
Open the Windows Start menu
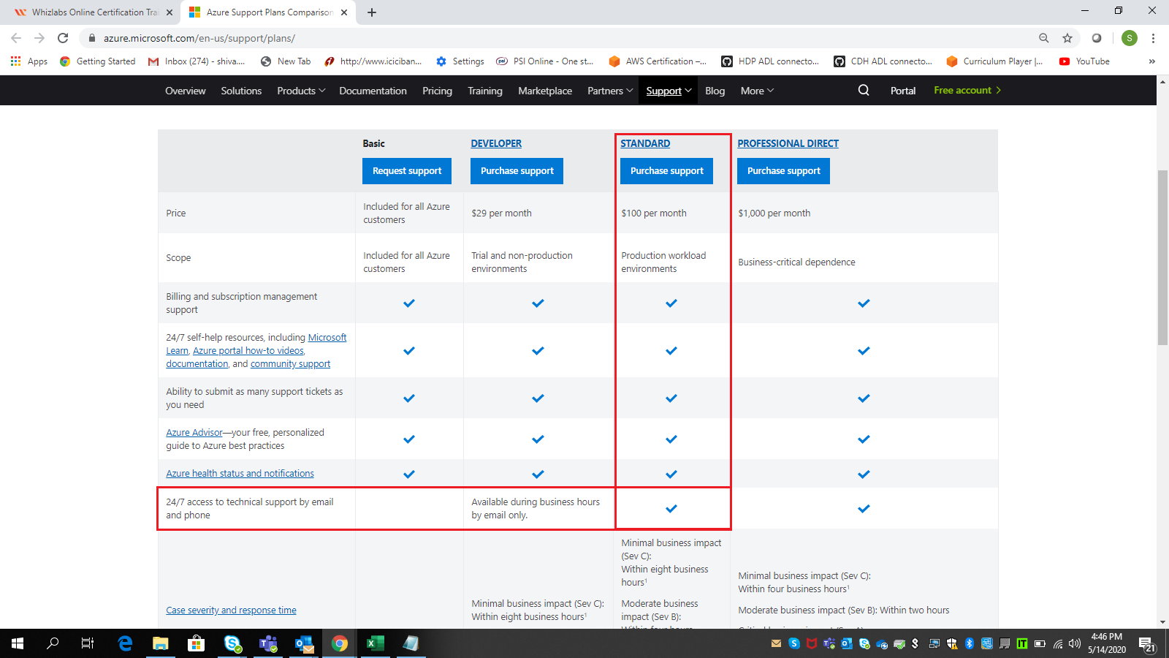coord(18,643)
